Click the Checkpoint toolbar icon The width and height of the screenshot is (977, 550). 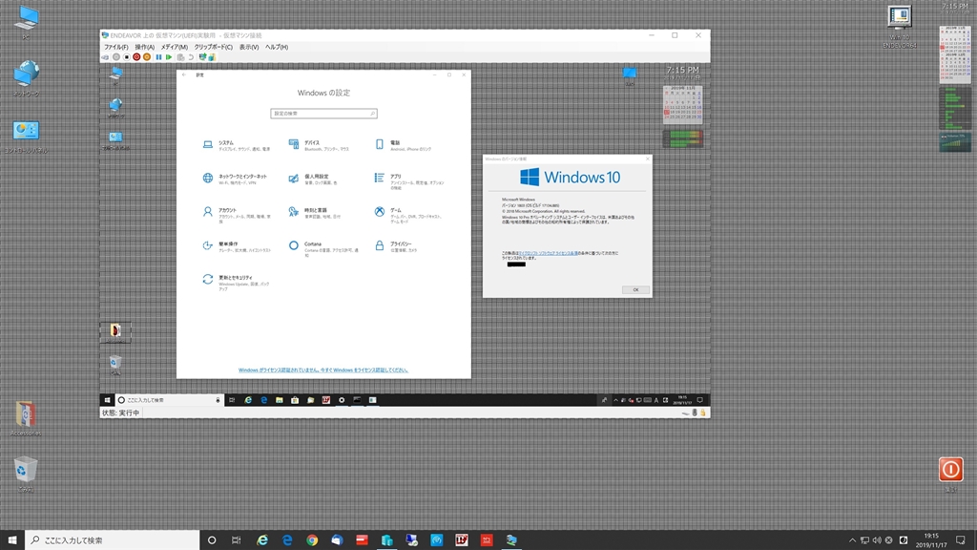coord(180,57)
